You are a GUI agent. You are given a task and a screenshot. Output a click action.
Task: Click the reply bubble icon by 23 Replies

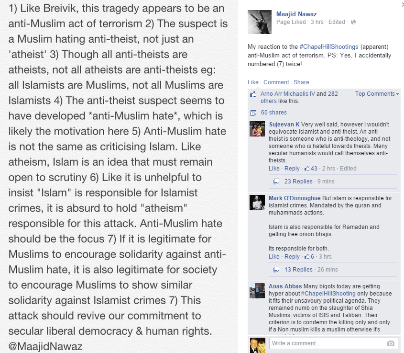click(276, 182)
